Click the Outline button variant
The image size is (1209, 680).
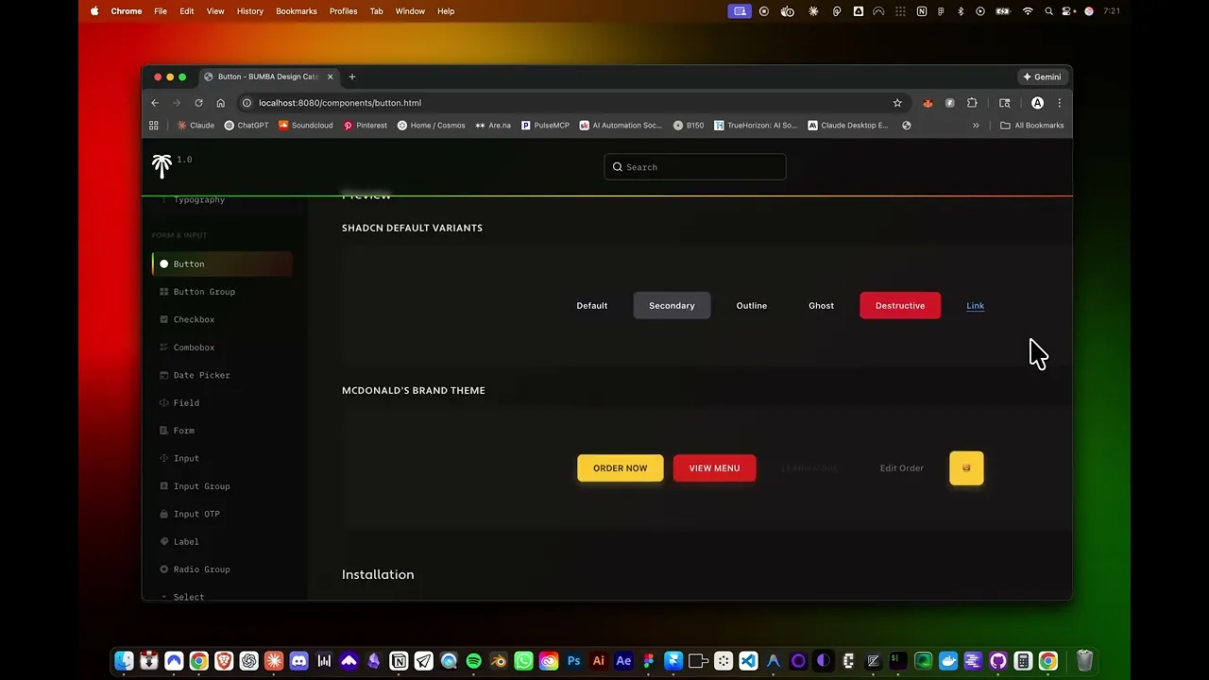[x=752, y=306]
